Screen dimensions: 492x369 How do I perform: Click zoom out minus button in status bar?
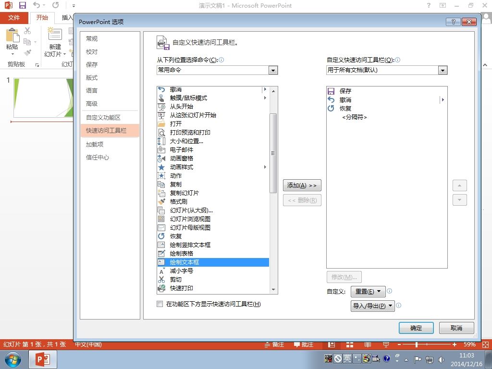[399, 344]
